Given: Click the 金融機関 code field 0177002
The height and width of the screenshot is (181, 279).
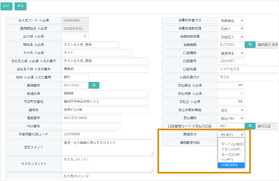Looking at the screenshot, I should [231, 45].
